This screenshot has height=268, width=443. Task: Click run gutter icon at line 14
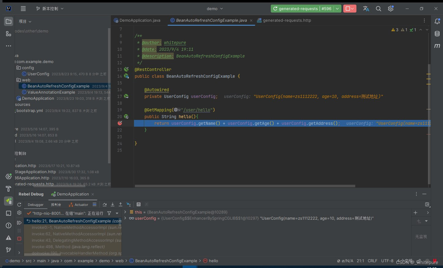click(x=126, y=76)
